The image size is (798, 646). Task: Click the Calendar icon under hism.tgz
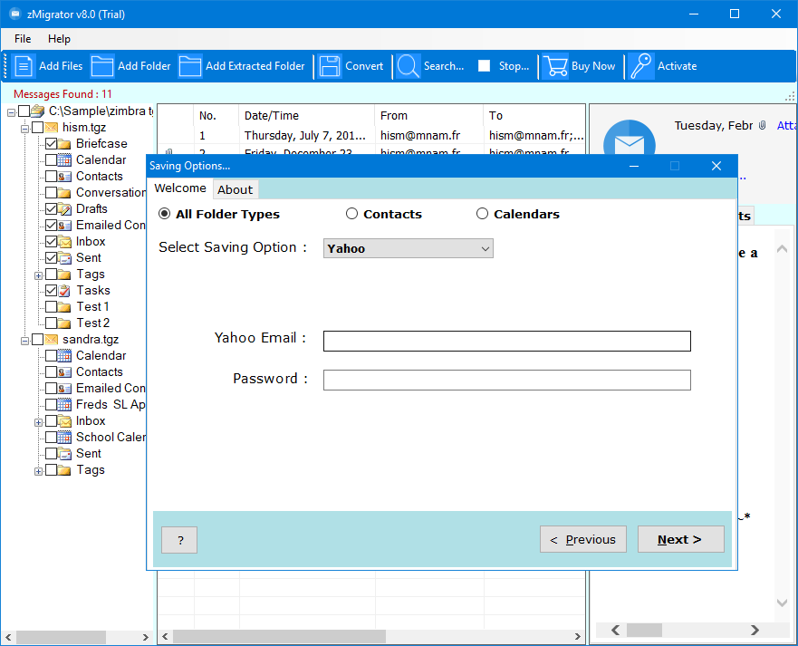[x=64, y=159]
